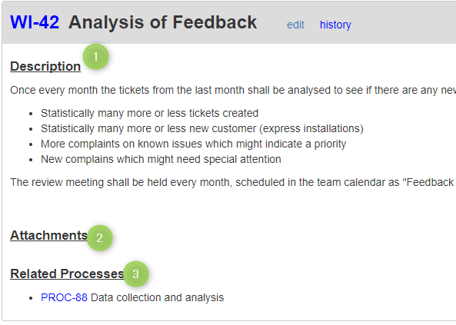456x325 pixels.
Task: Click the paragraph starting 'Once every month'
Action: point(233,90)
